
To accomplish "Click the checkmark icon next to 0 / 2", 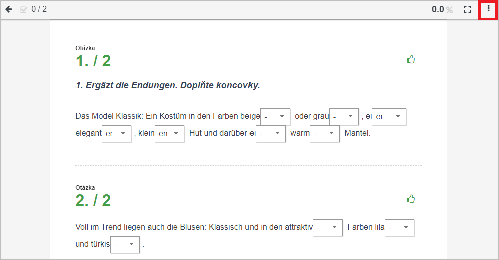I will click(23, 9).
